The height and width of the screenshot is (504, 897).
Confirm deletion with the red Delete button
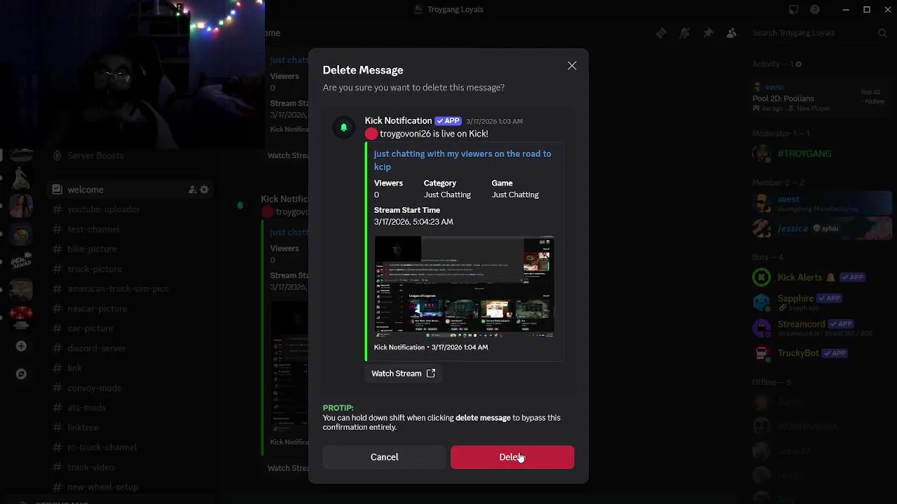coord(512,457)
